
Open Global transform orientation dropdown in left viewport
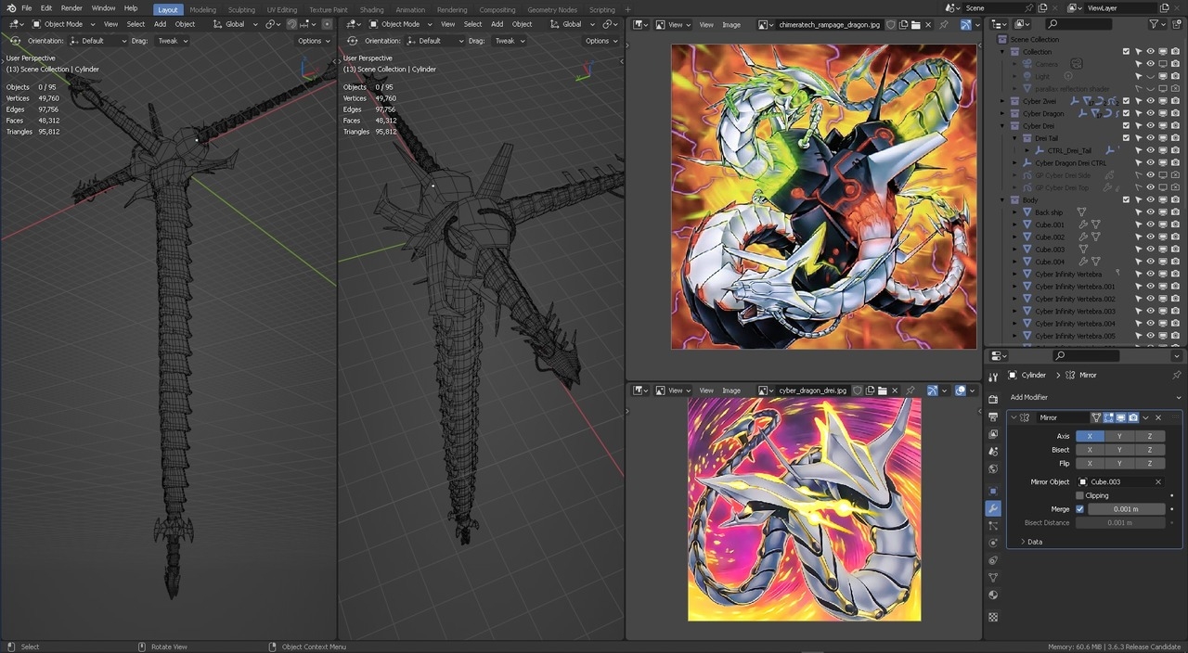(235, 24)
